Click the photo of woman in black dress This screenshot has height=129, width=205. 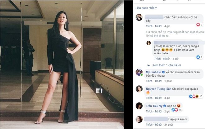[x=62, y=64]
